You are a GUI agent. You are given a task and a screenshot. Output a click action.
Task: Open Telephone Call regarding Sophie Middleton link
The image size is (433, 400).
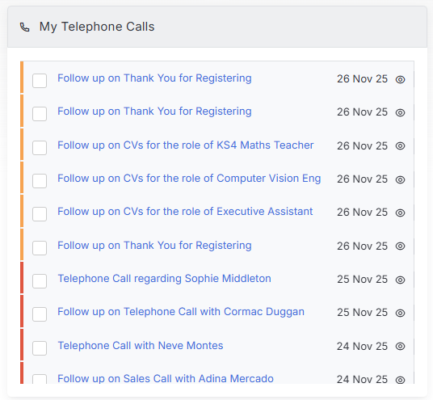point(164,279)
